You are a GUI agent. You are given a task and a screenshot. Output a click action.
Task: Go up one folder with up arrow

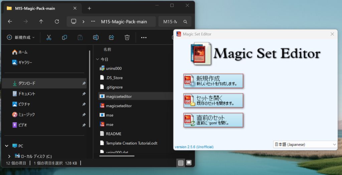[41, 21]
